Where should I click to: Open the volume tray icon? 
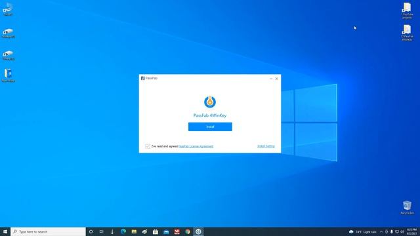[402, 231]
